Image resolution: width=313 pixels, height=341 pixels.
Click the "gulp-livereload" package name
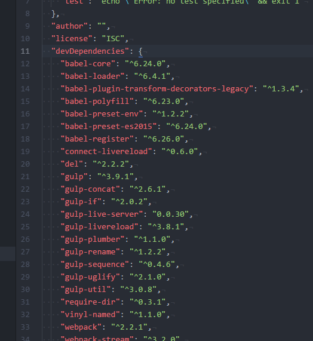click(x=99, y=227)
